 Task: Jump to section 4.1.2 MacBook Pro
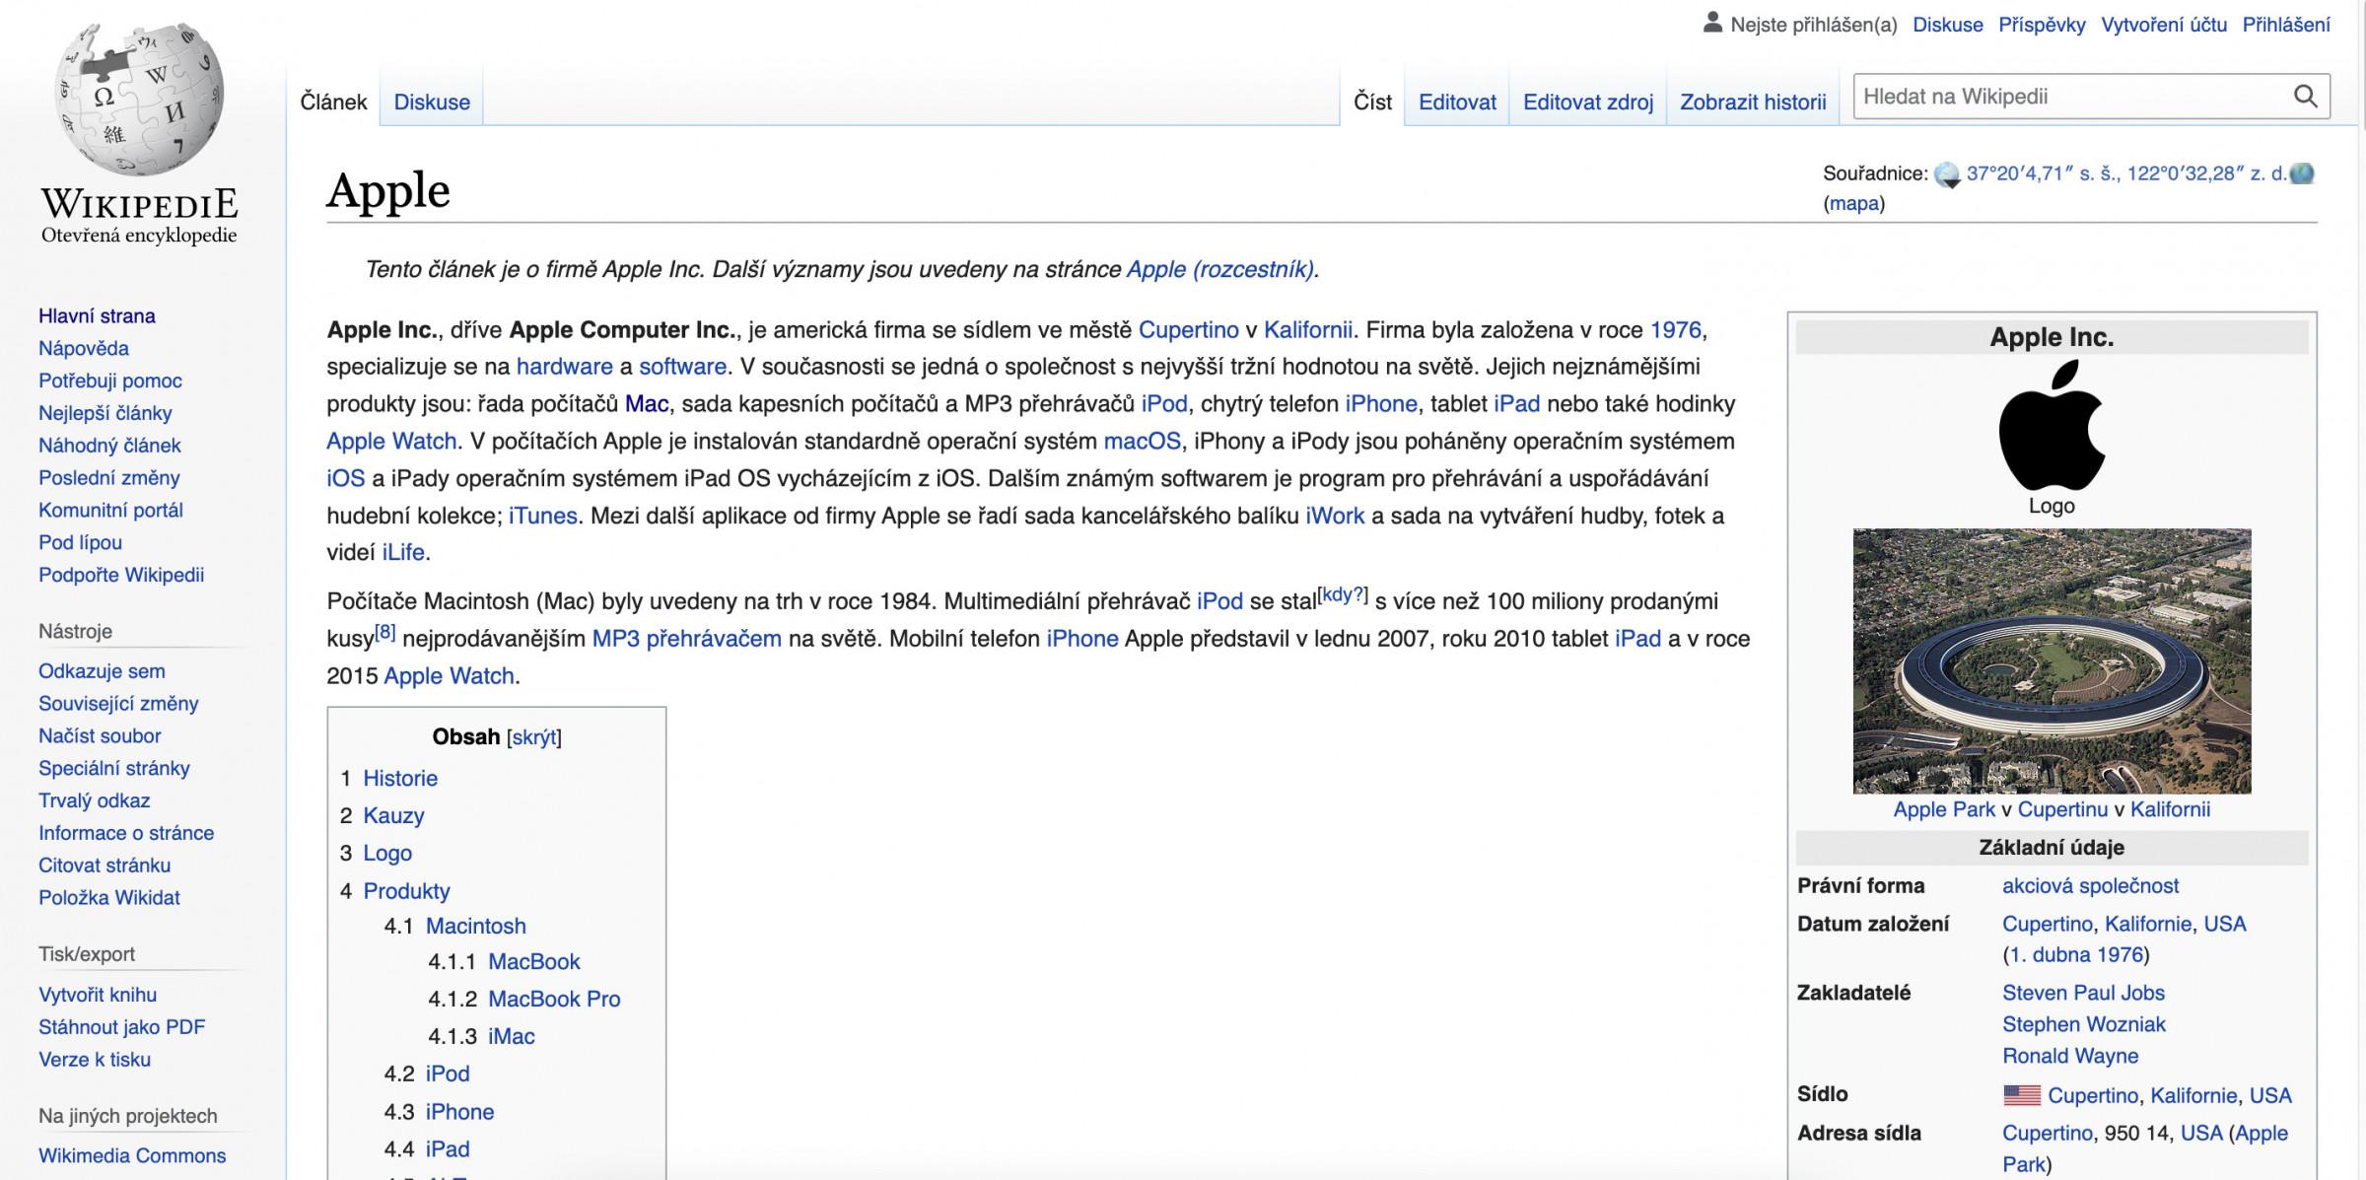[x=554, y=1000]
